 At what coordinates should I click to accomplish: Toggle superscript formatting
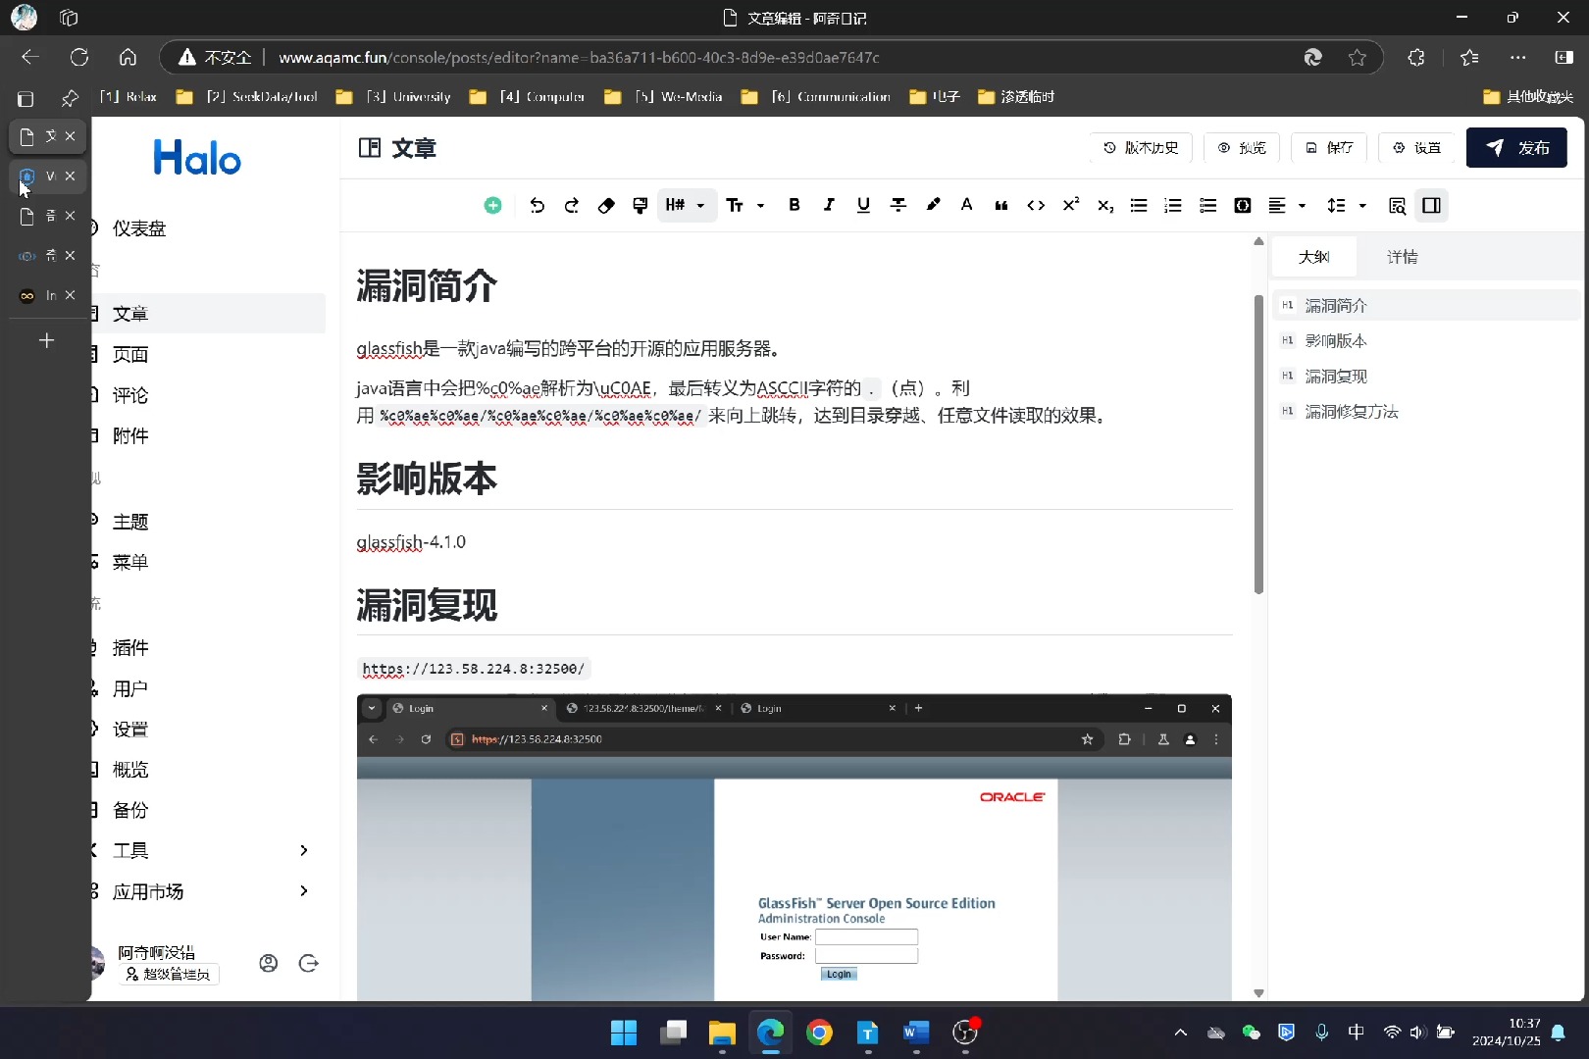[1071, 205]
